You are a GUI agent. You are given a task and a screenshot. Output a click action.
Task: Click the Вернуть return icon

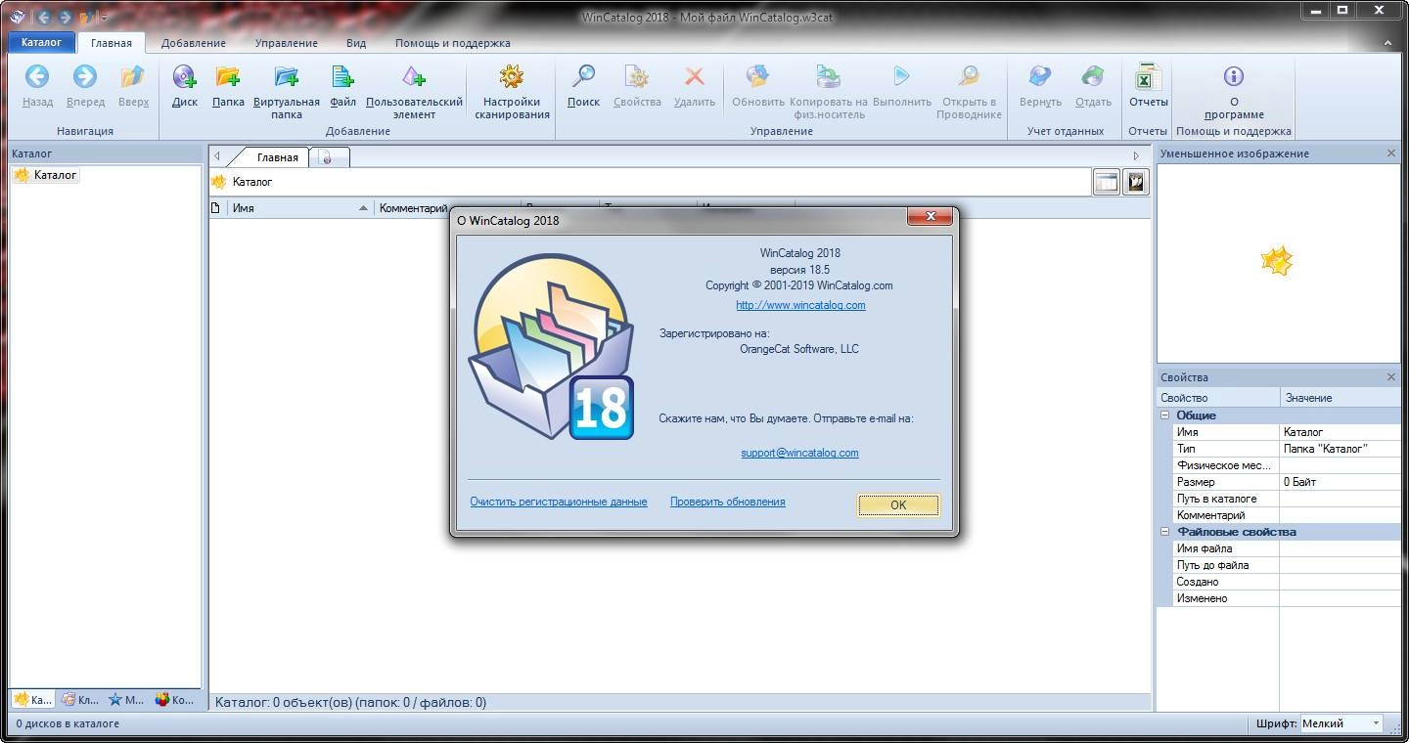coord(1040,76)
